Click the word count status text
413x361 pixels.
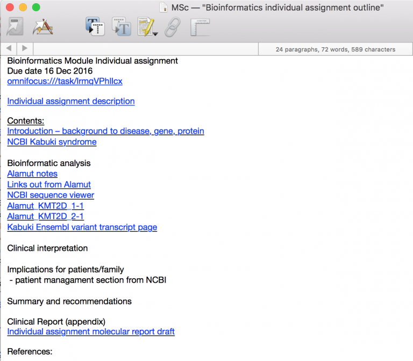pos(336,49)
